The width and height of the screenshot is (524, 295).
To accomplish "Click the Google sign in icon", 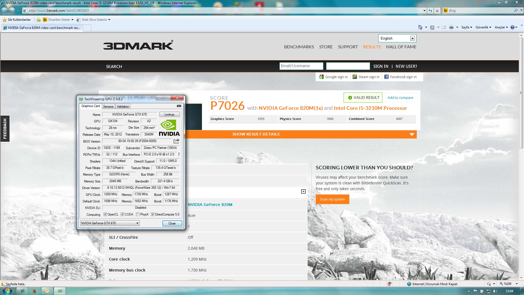I will coord(321,77).
